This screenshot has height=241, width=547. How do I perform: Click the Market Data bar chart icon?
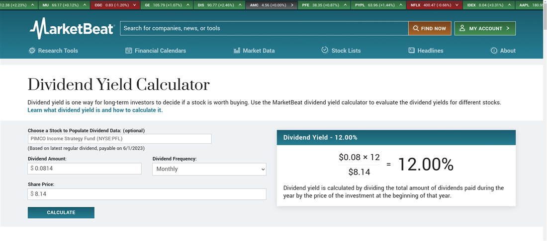[237, 51]
